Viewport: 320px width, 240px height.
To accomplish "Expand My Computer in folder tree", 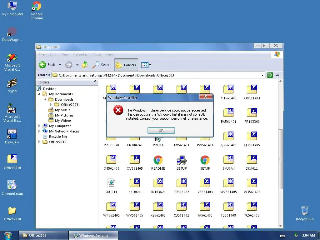I will coord(39,126).
